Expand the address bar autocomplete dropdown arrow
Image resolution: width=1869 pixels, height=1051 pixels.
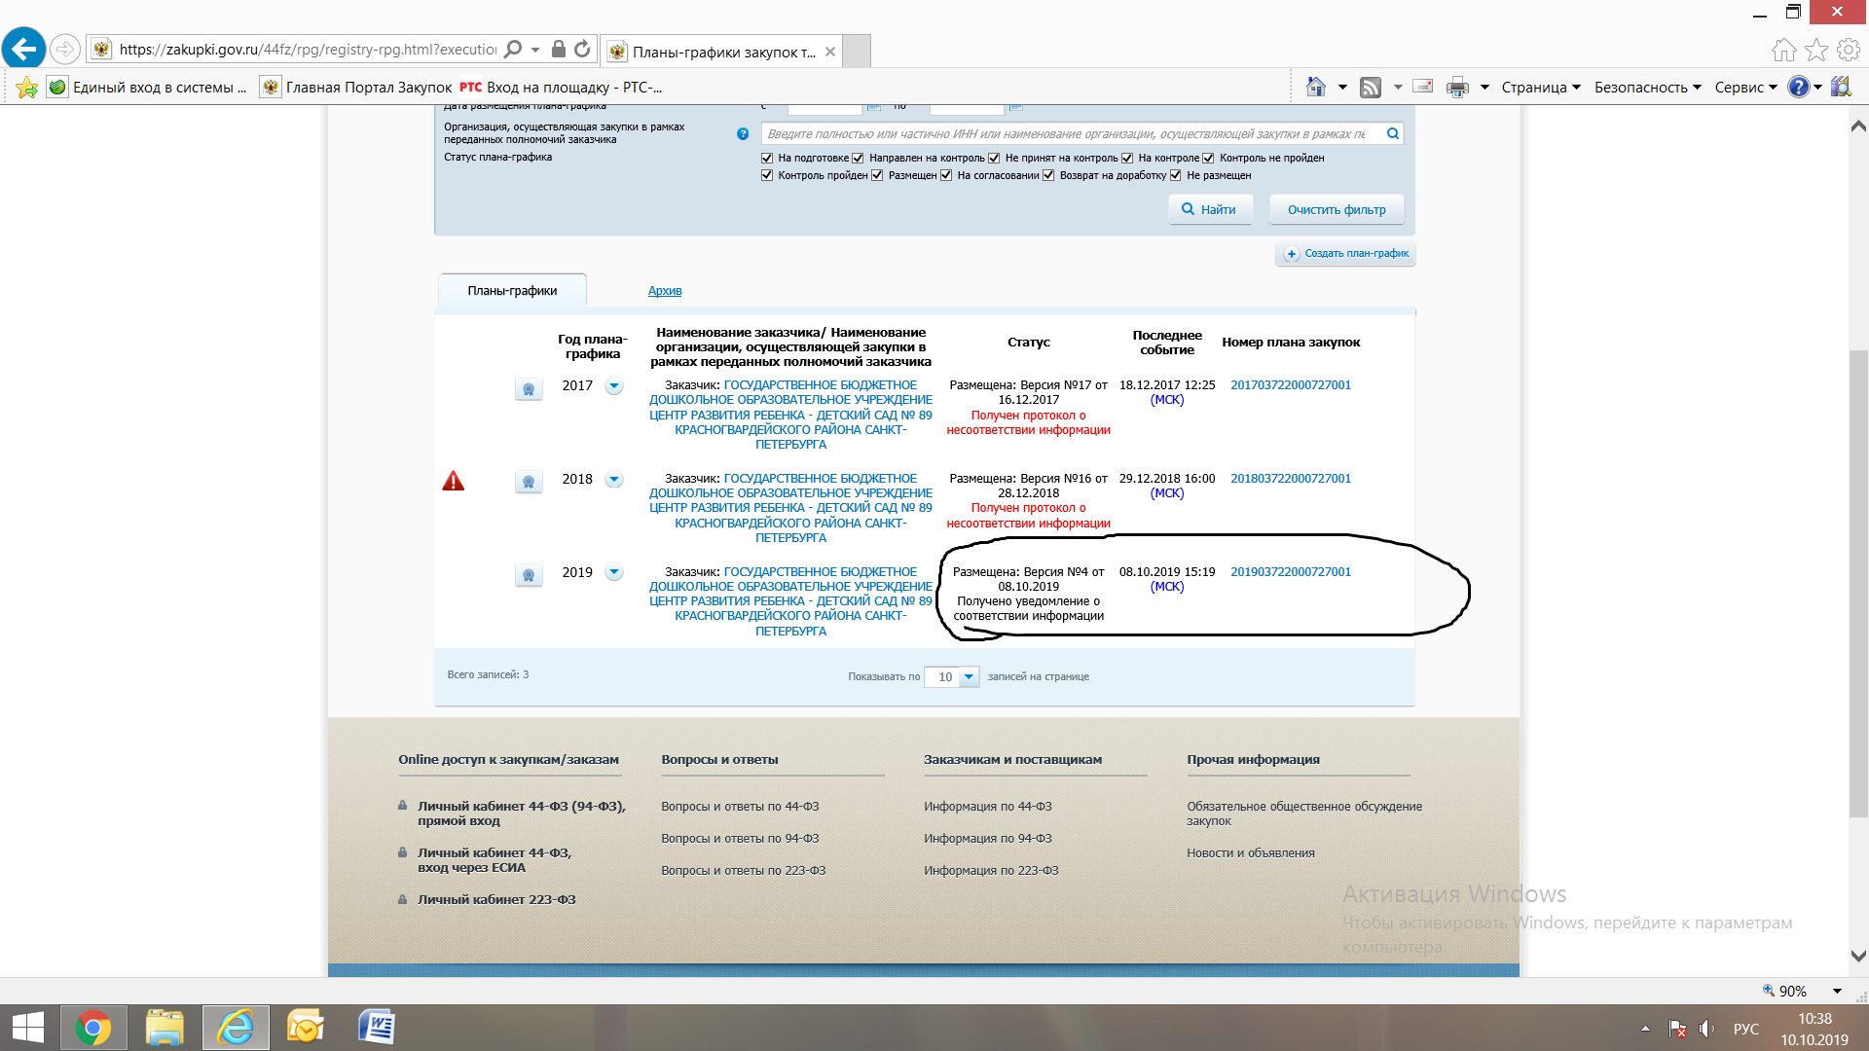pyautogui.click(x=535, y=50)
